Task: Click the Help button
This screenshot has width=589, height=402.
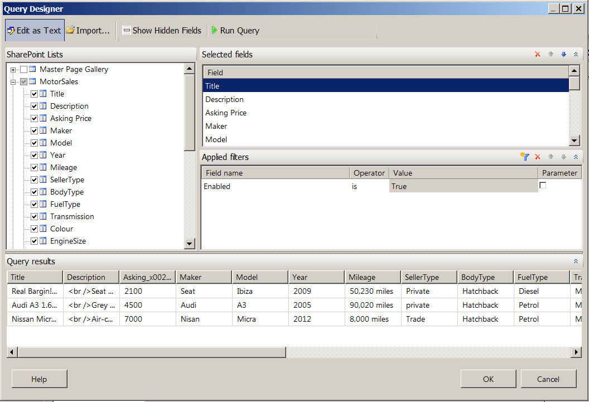Action: pos(39,379)
